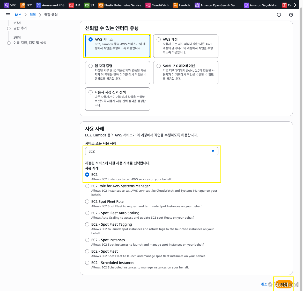Go to step 3단계 이름 지정, 검토 및 생성
This screenshot has height=291, width=303.
(30, 43)
